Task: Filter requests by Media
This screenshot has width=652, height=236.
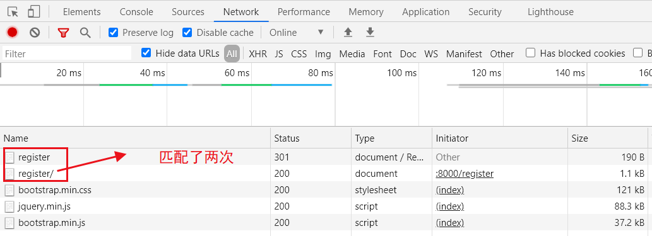Action: 352,54
